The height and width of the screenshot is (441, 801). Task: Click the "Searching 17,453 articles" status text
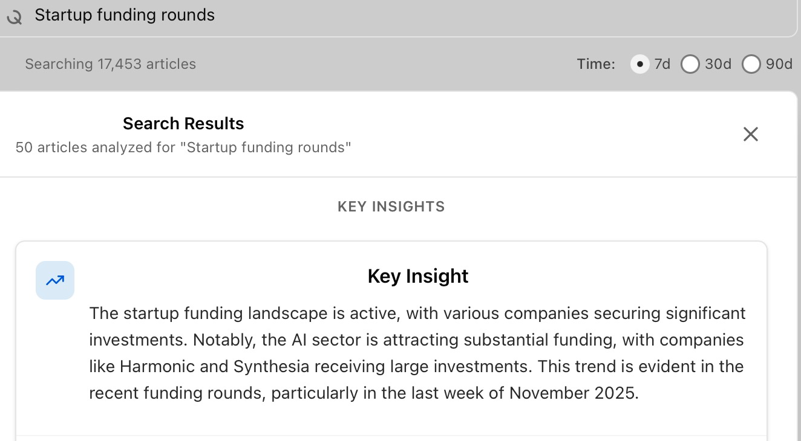[111, 64]
